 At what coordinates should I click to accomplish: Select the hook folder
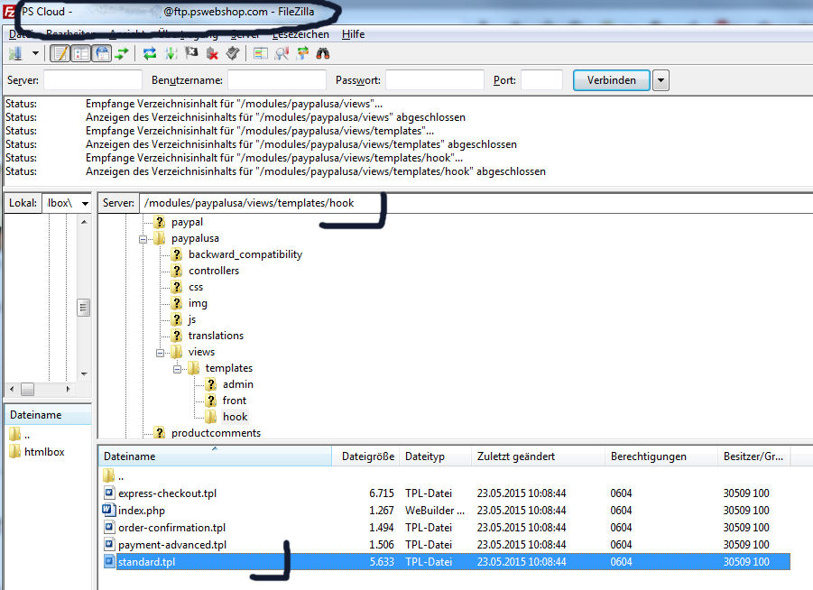pos(235,417)
